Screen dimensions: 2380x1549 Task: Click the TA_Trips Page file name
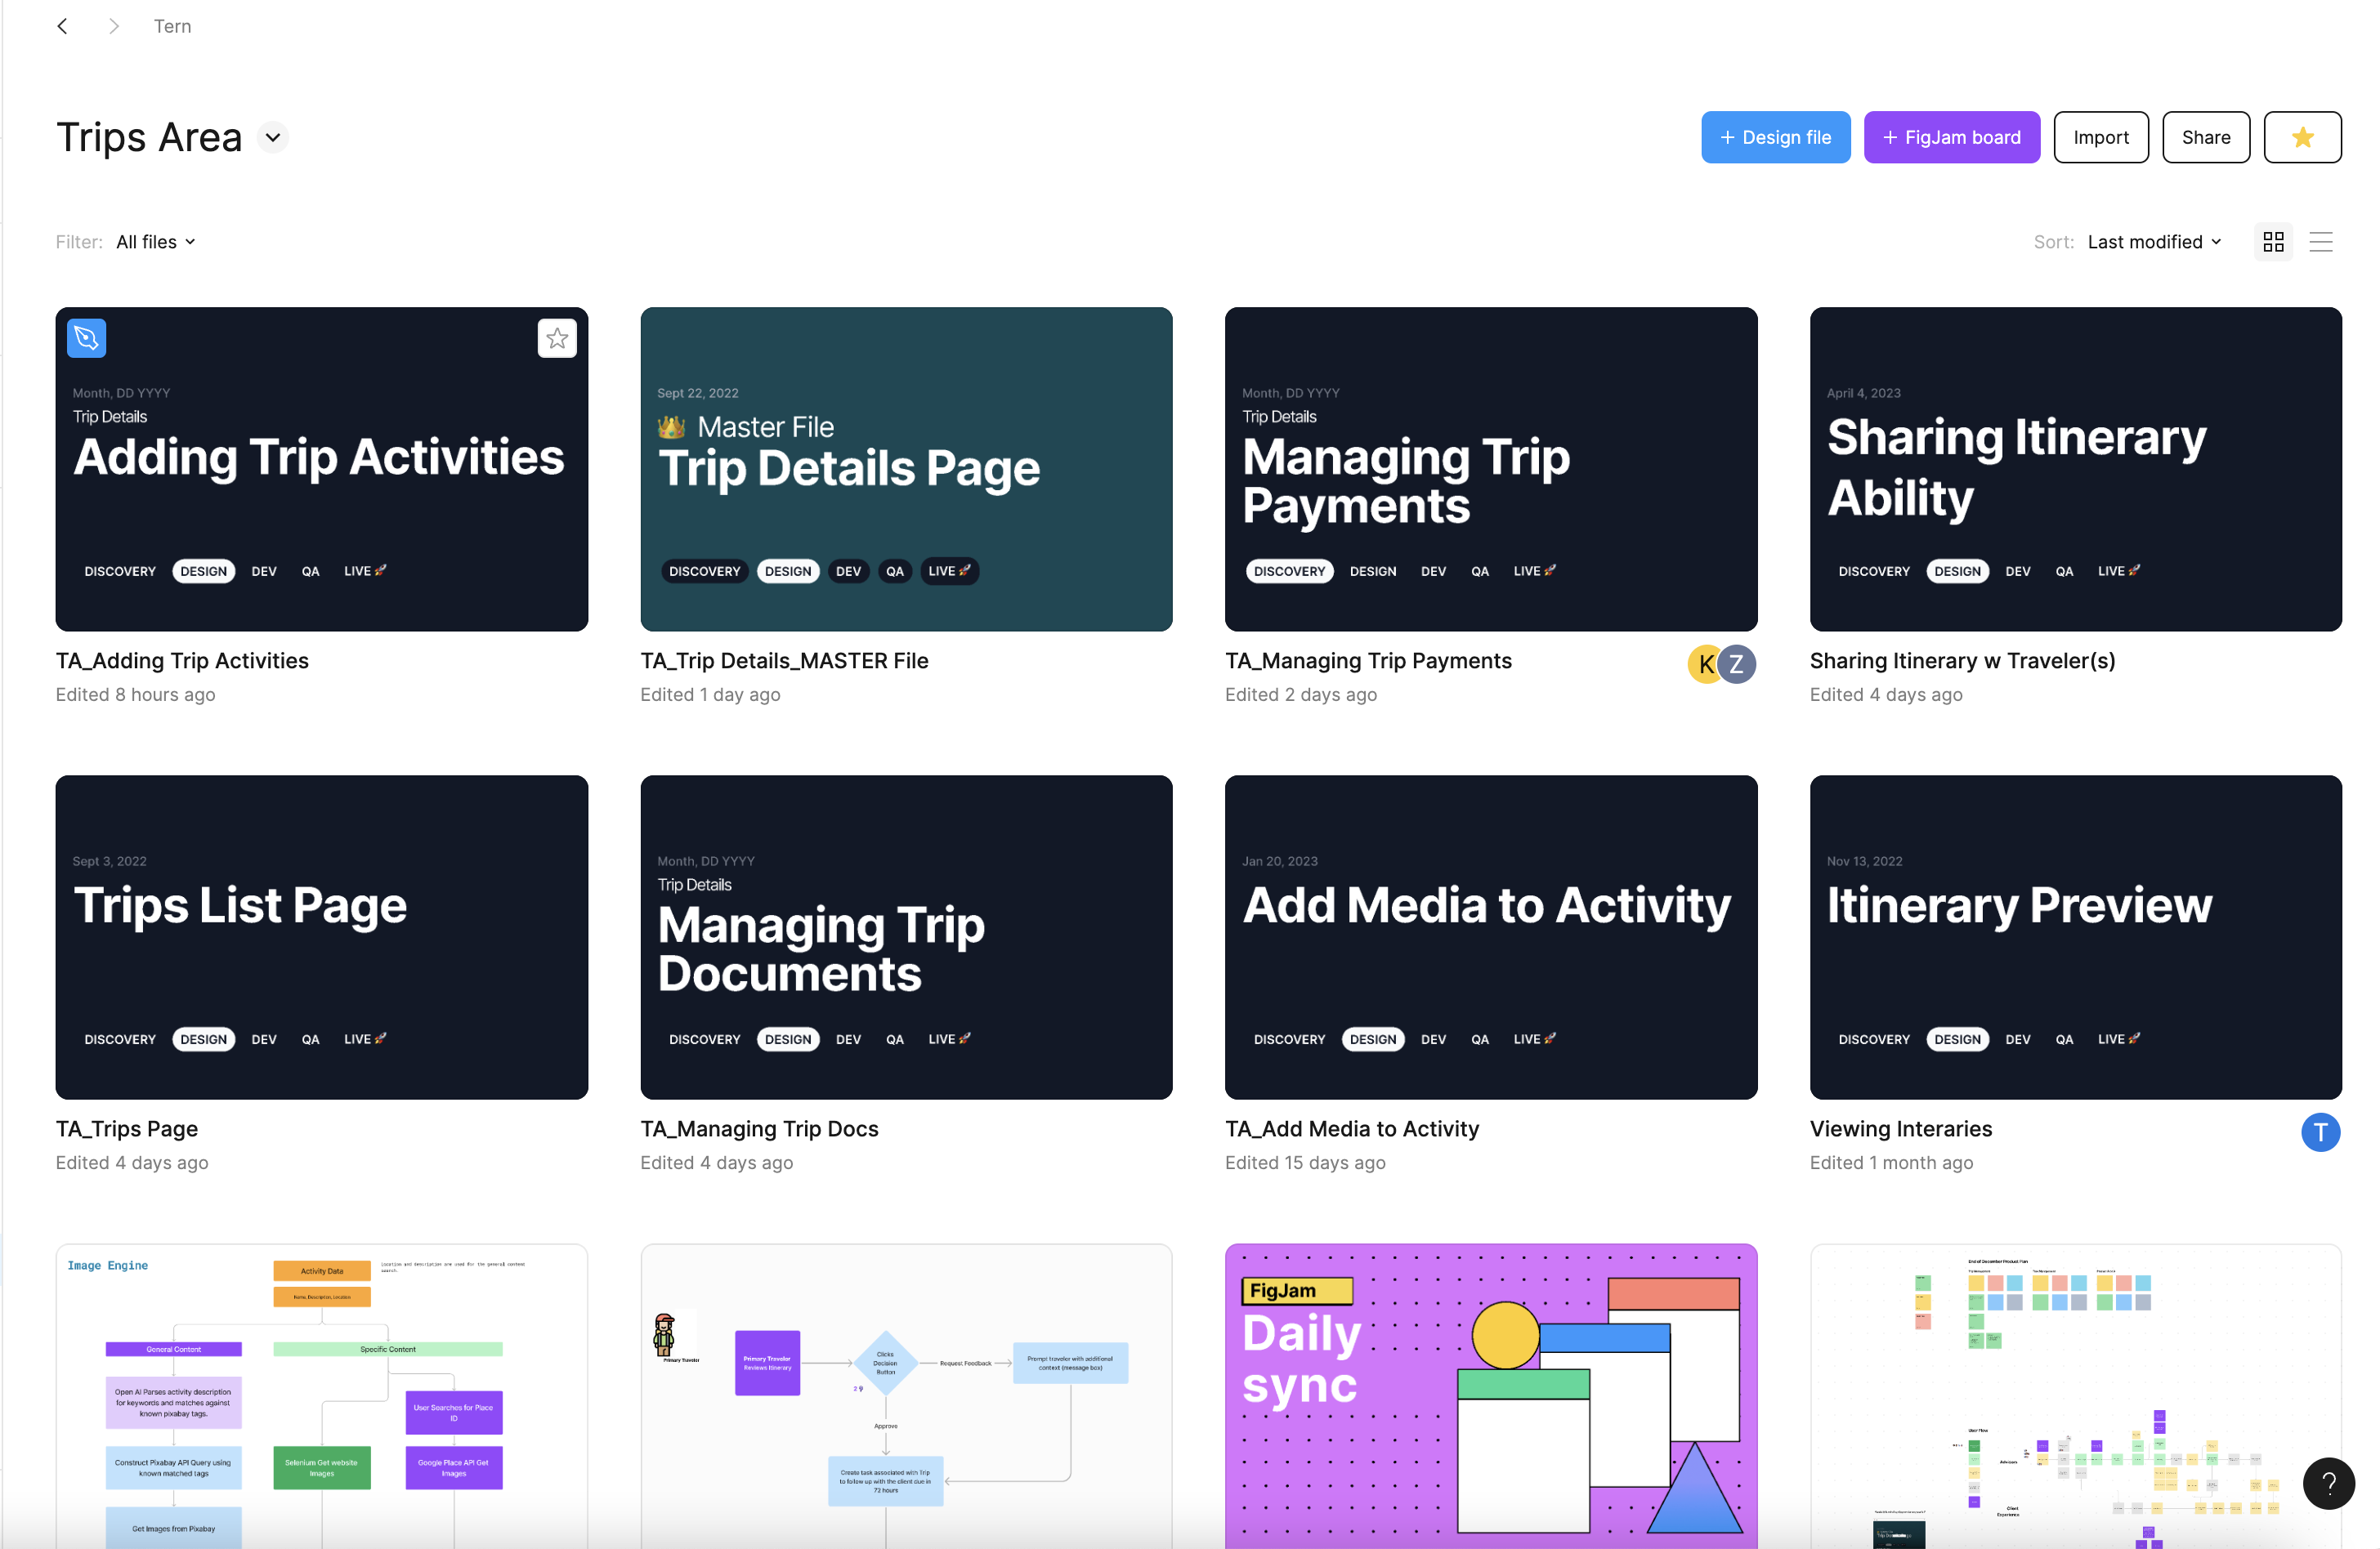click(x=127, y=1128)
